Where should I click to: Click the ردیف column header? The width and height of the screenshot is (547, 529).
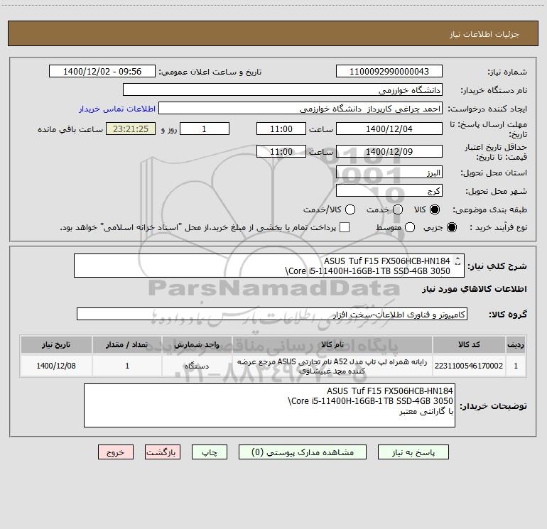coord(516,345)
